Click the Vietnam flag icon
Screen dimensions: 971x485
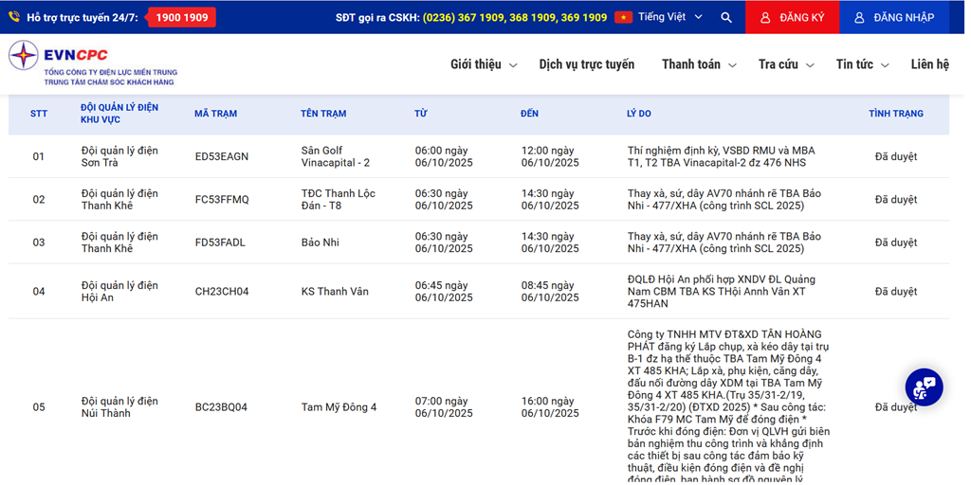pyautogui.click(x=623, y=17)
